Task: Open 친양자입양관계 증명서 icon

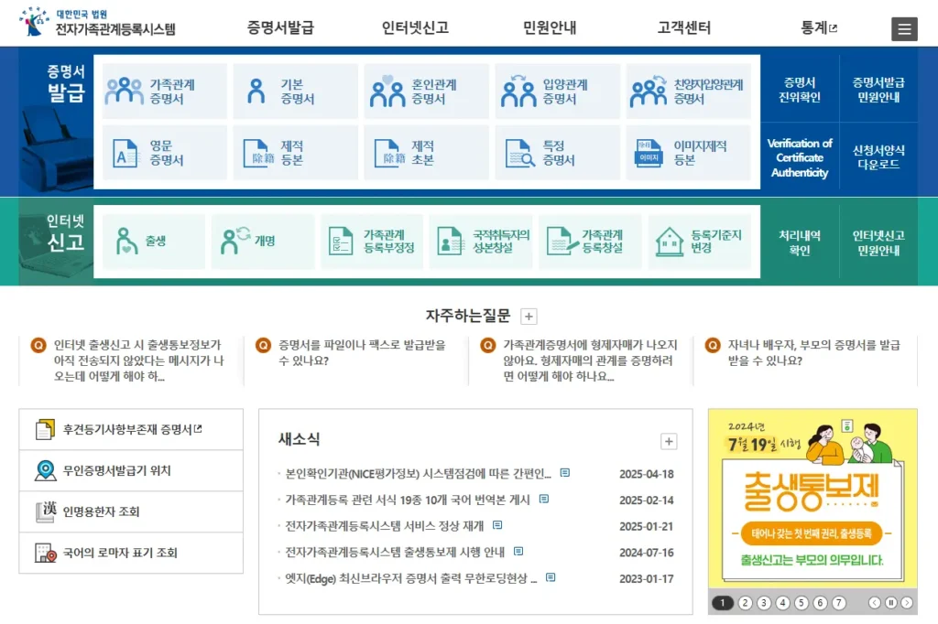Action: click(649, 91)
